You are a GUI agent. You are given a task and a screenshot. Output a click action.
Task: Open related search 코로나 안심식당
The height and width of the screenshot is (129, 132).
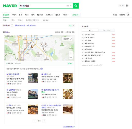(20, 25)
